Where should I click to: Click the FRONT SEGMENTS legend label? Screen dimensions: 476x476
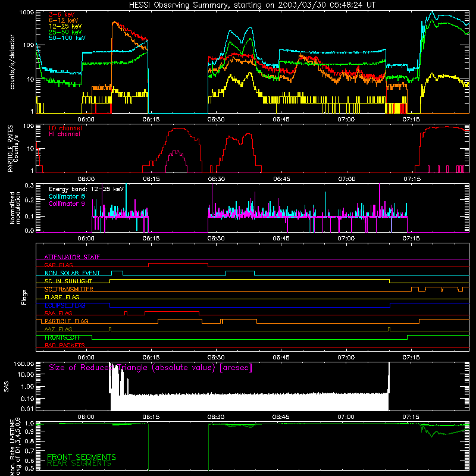pyautogui.click(x=82, y=457)
